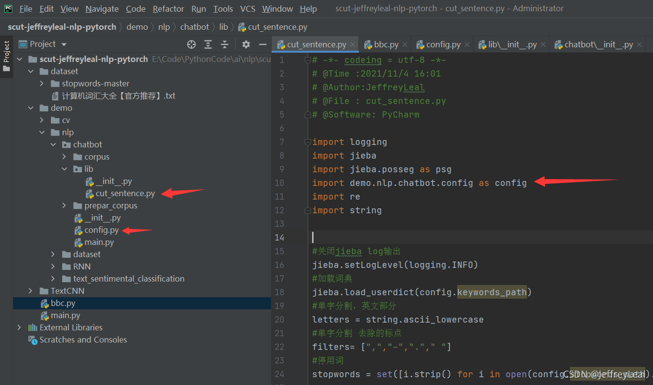Click the PyCharm logo in title bar

pyautogui.click(x=8, y=8)
